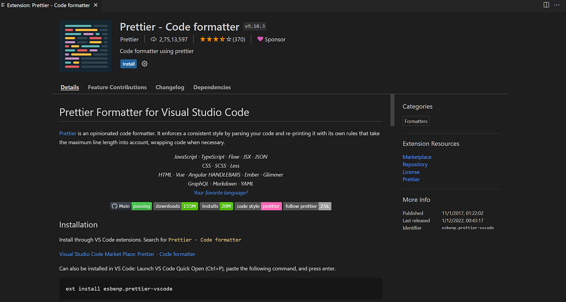This screenshot has height=302, width=566.
Task: Open the Dependencies tab
Action: pos(212,87)
